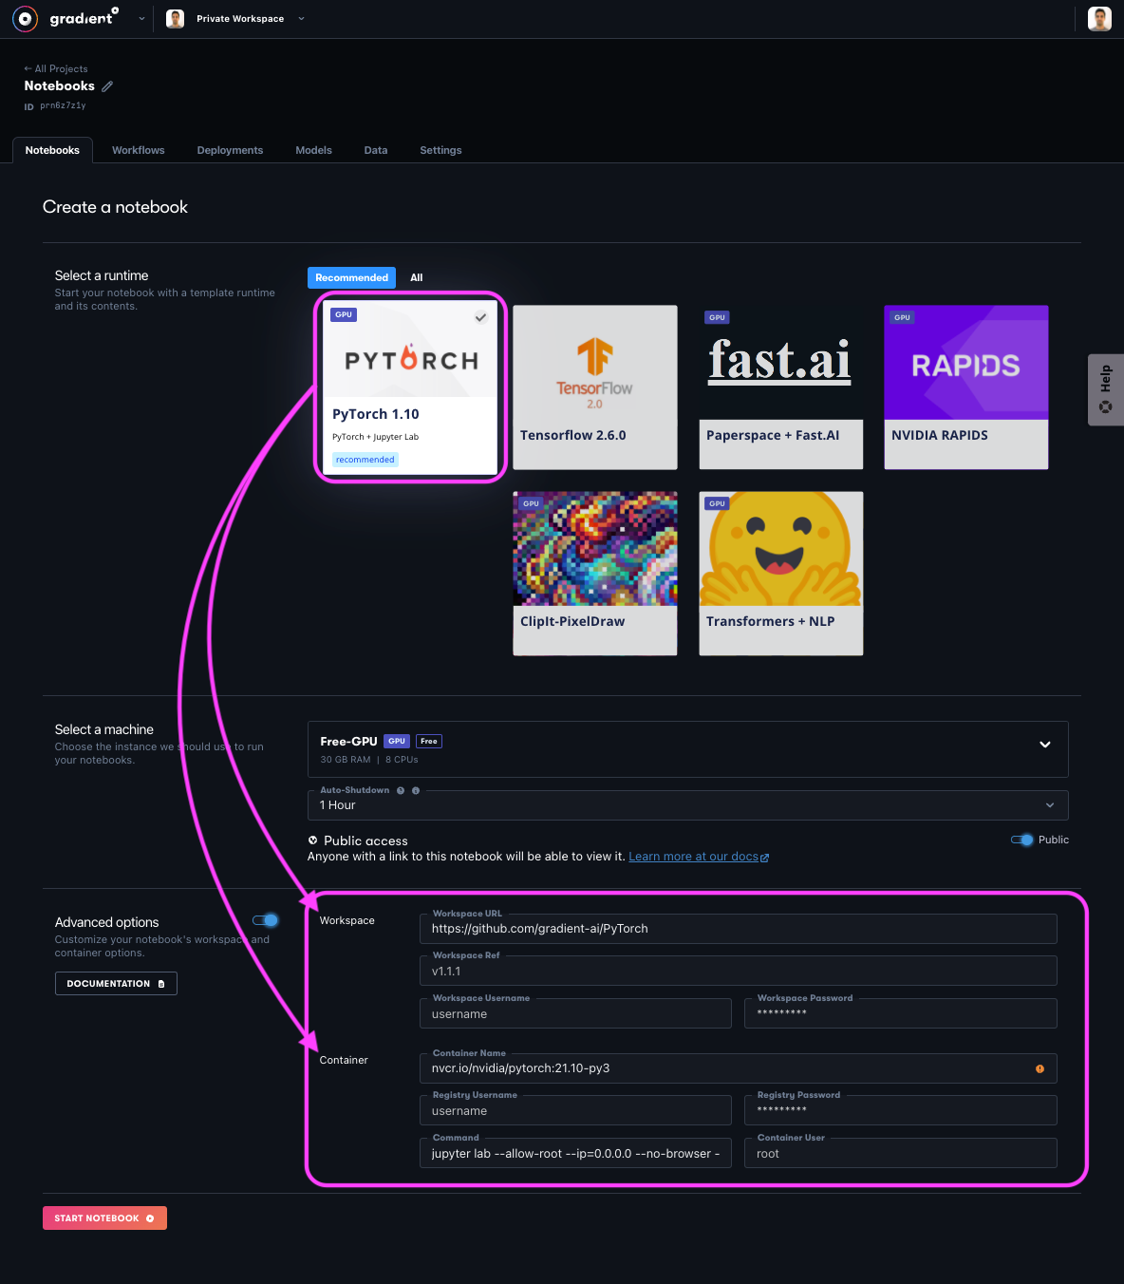This screenshot has width=1124, height=1284.
Task: Click the Container Name field
Action: click(739, 1068)
